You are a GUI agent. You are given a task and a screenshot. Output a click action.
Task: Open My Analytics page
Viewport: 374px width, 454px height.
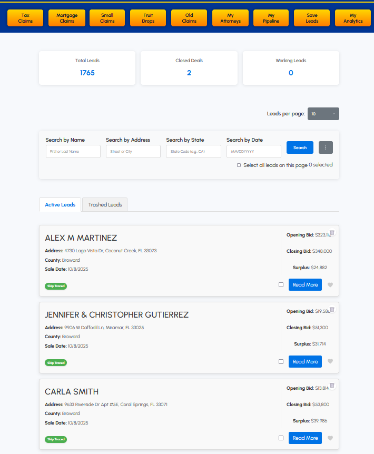pos(352,18)
